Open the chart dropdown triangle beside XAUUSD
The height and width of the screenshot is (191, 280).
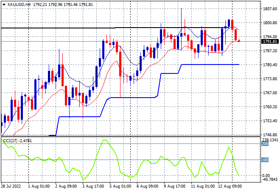tap(4, 5)
